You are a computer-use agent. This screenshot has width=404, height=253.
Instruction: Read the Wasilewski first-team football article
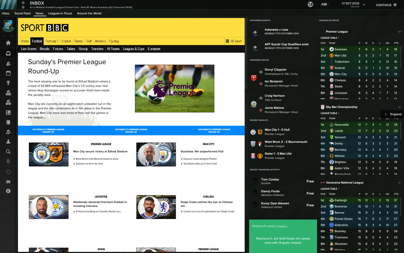click(x=100, y=204)
